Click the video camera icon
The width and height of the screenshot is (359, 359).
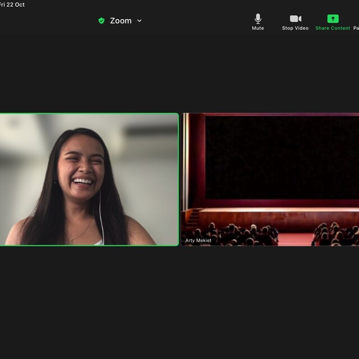pyautogui.click(x=295, y=19)
